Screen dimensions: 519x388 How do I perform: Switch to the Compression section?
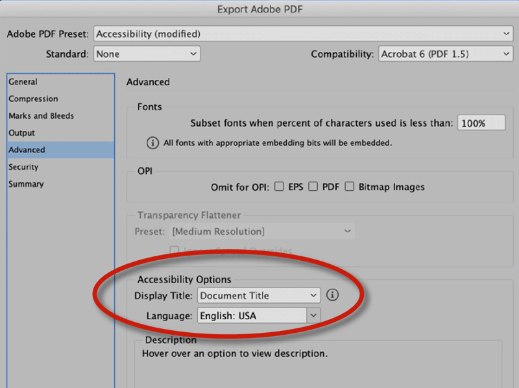point(33,99)
